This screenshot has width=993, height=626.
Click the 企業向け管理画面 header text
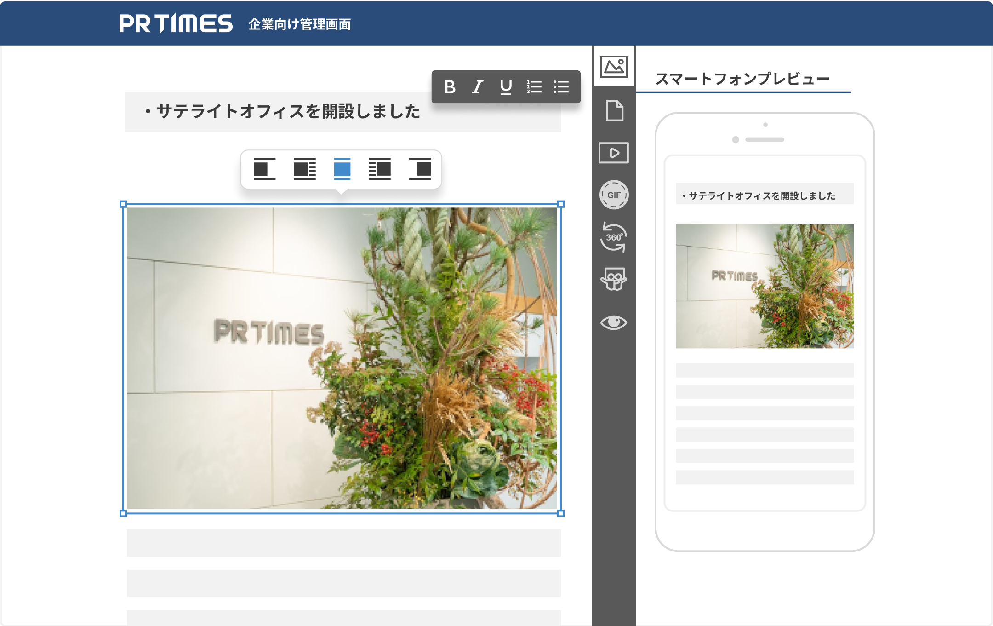(300, 24)
